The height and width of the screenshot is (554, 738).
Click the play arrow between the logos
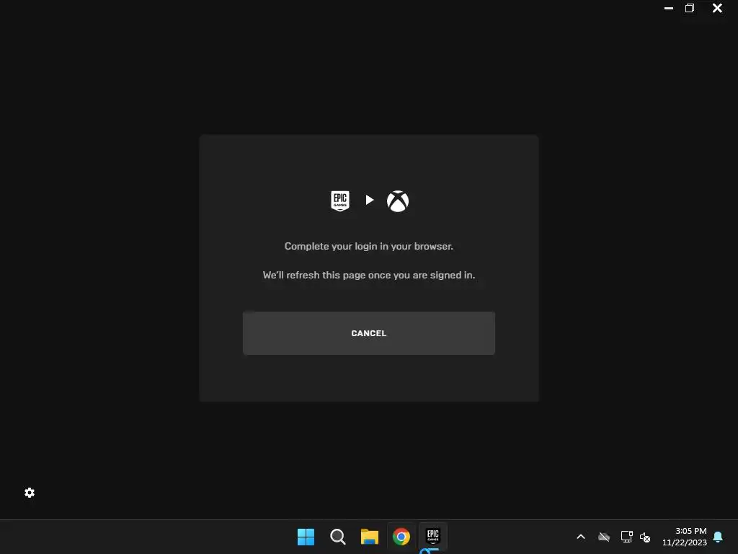click(370, 200)
